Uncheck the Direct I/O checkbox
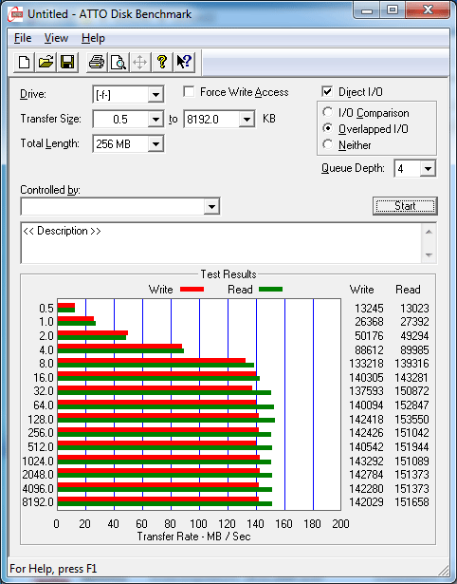Screen dimensions: 457x584 pyautogui.click(x=327, y=91)
